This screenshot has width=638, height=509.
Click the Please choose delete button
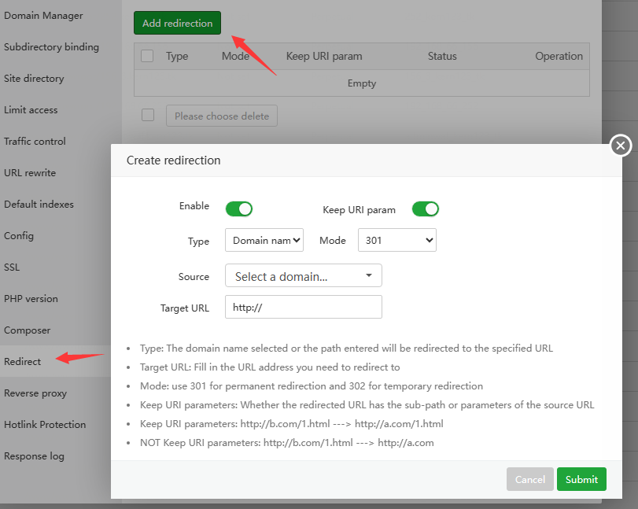221,116
